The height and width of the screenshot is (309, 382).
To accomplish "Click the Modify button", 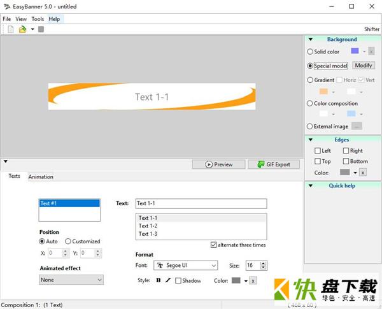I will click(x=364, y=66).
